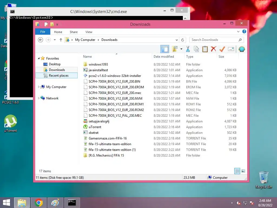This screenshot has width=277, height=208.
Task: Switch to Details view button in status bar
Action: tap(237, 171)
